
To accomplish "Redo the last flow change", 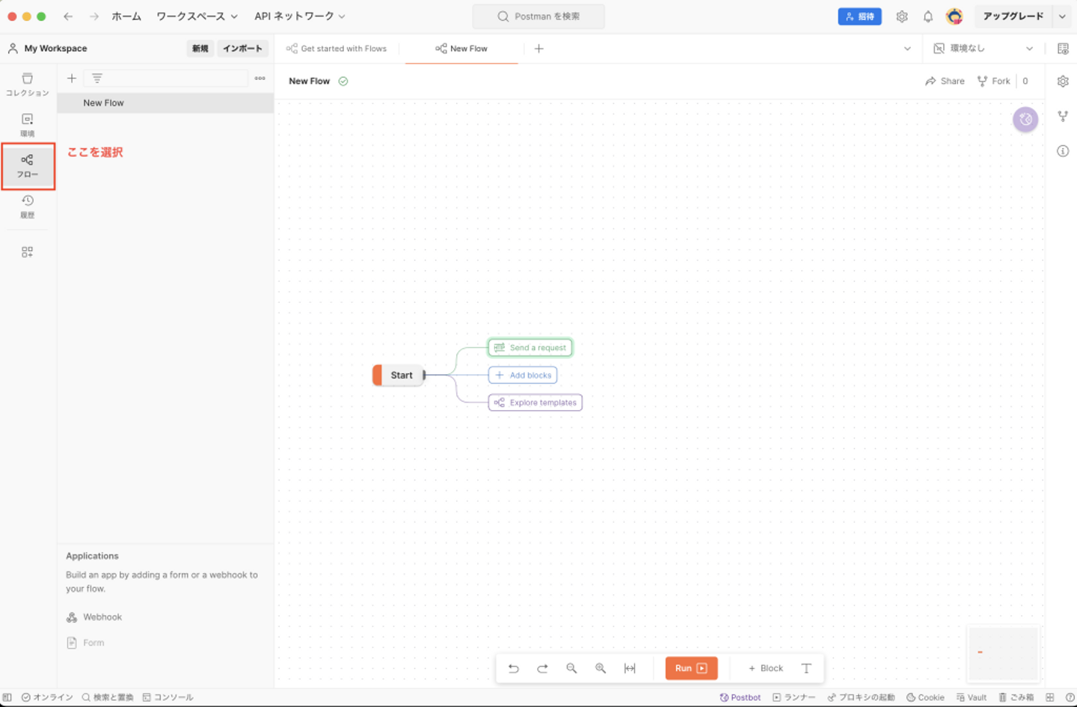I will coord(542,668).
